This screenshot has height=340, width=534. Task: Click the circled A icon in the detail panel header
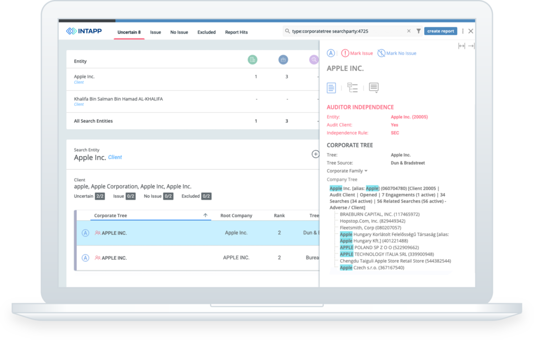click(331, 53)
